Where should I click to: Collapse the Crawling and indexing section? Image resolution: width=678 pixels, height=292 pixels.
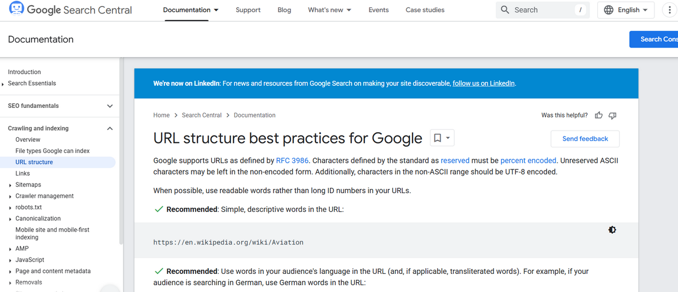tap(110, 129)
